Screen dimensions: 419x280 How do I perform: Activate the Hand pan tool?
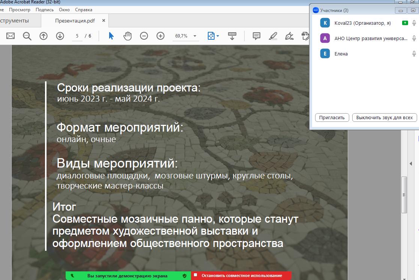(128, 36)
